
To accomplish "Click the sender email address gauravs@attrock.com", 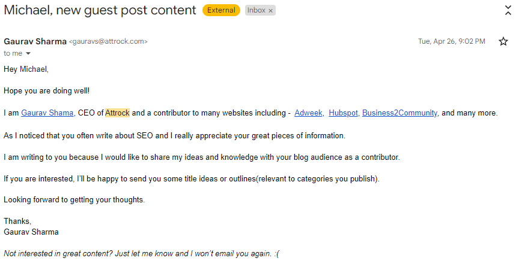I will [108, 42].
